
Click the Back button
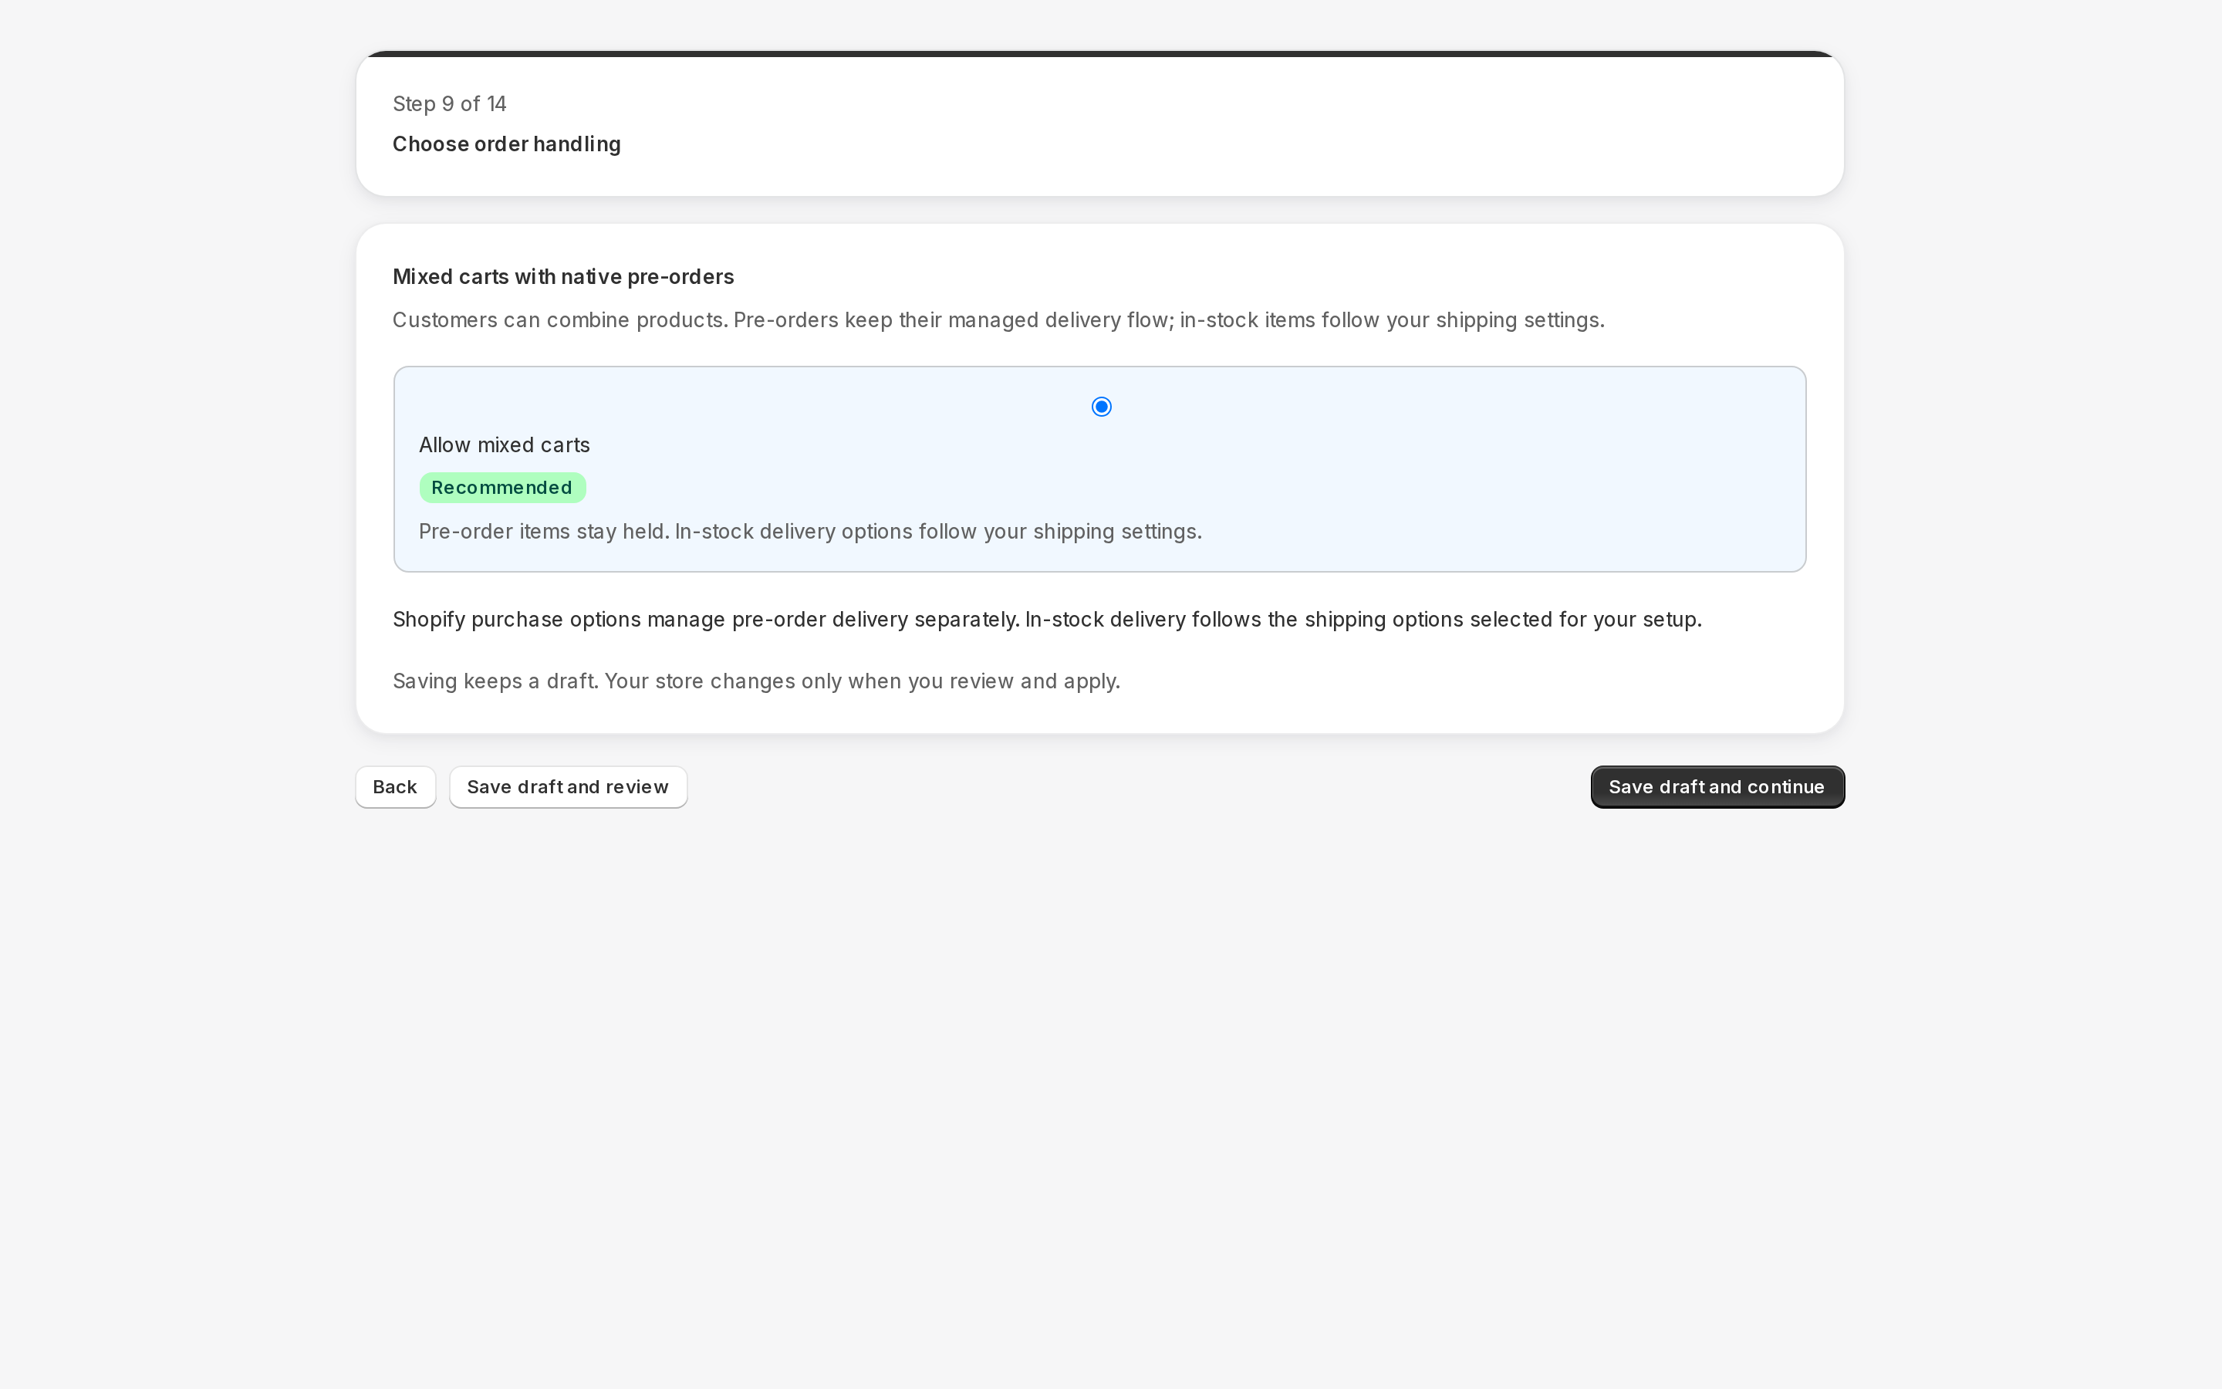tap(395, 787)
